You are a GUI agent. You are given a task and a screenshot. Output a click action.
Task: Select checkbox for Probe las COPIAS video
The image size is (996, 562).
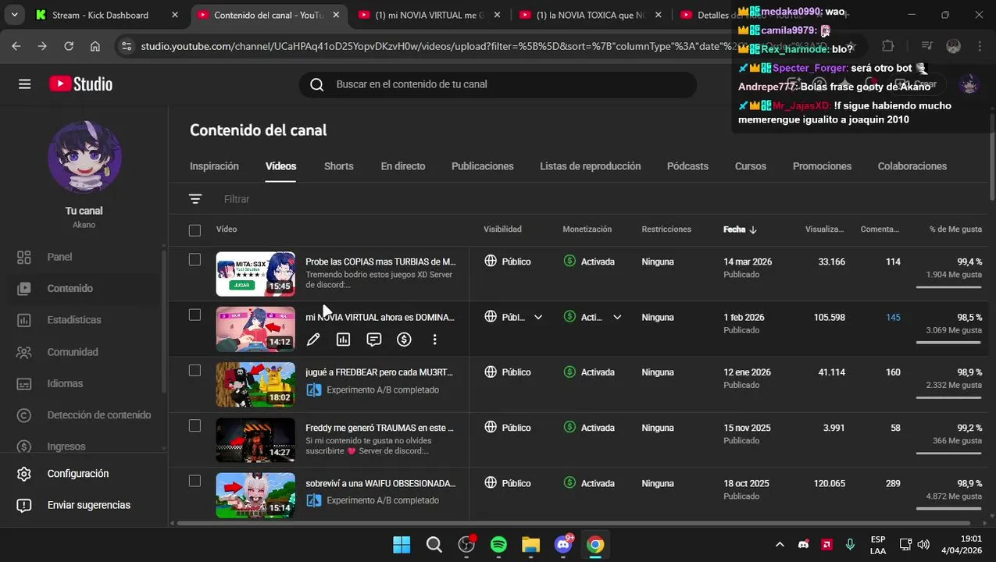195,259
